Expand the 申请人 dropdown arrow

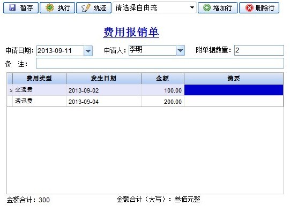180,50
